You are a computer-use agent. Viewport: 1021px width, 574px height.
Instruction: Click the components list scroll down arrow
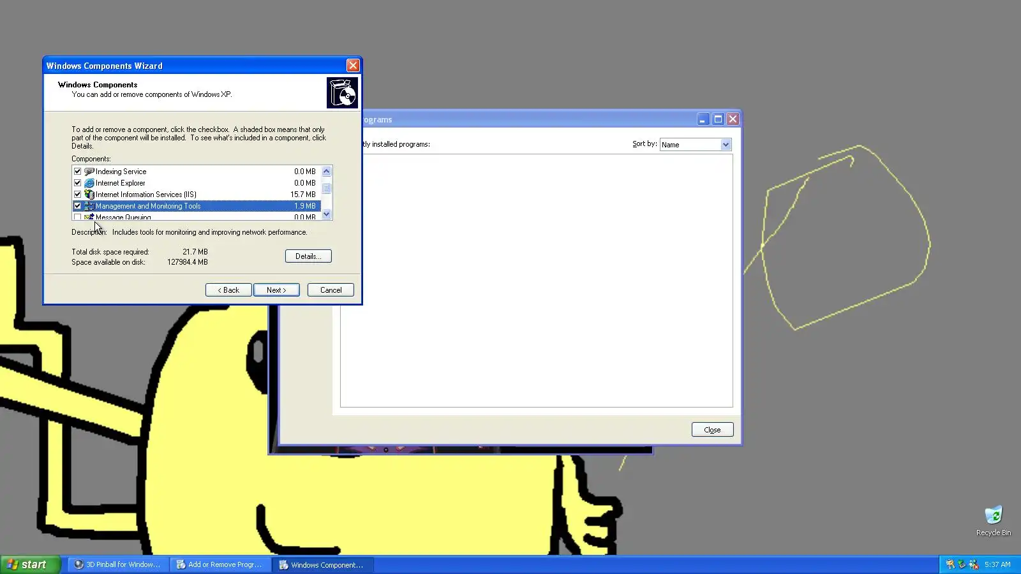coord(327,214)
